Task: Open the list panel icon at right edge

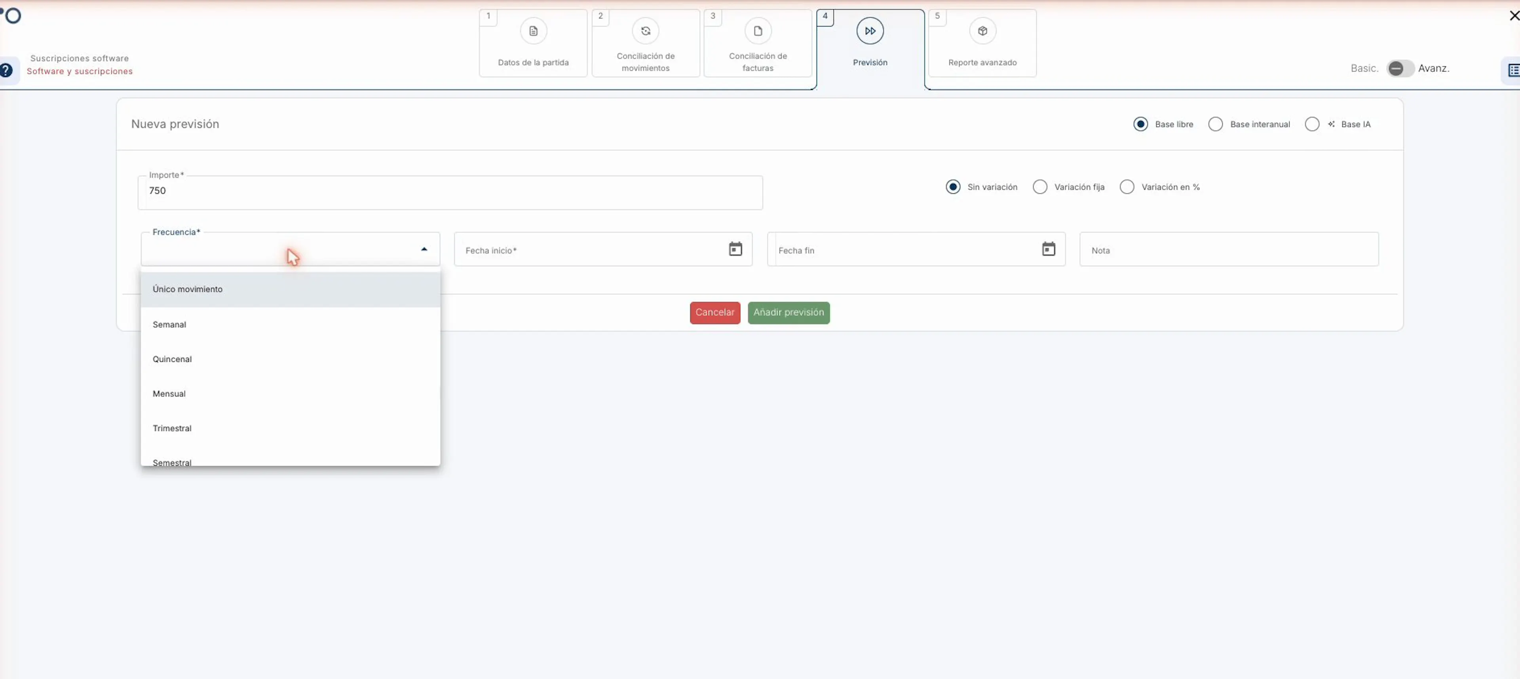Action: point(1513,71)
